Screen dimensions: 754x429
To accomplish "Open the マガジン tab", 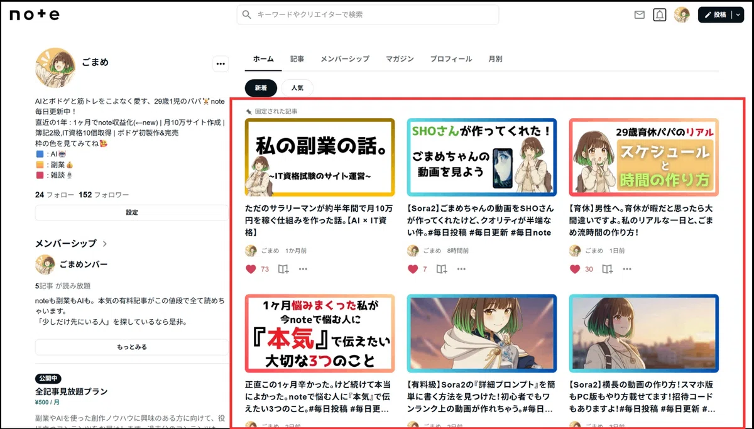I will pos(400,59).
